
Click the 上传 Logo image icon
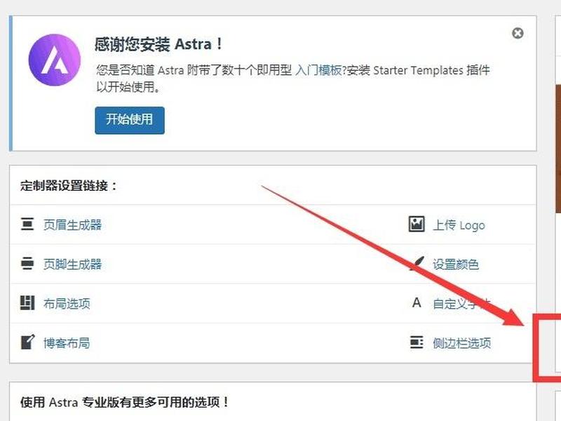coord(417,224)
